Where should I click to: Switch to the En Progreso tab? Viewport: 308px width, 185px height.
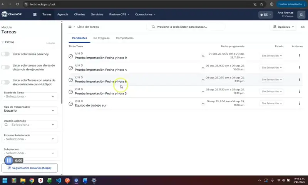(x=101, y=38)
